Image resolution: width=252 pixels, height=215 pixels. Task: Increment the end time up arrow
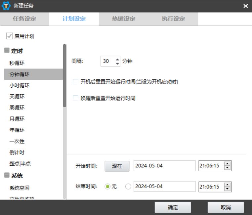click(x=227, y=185)
